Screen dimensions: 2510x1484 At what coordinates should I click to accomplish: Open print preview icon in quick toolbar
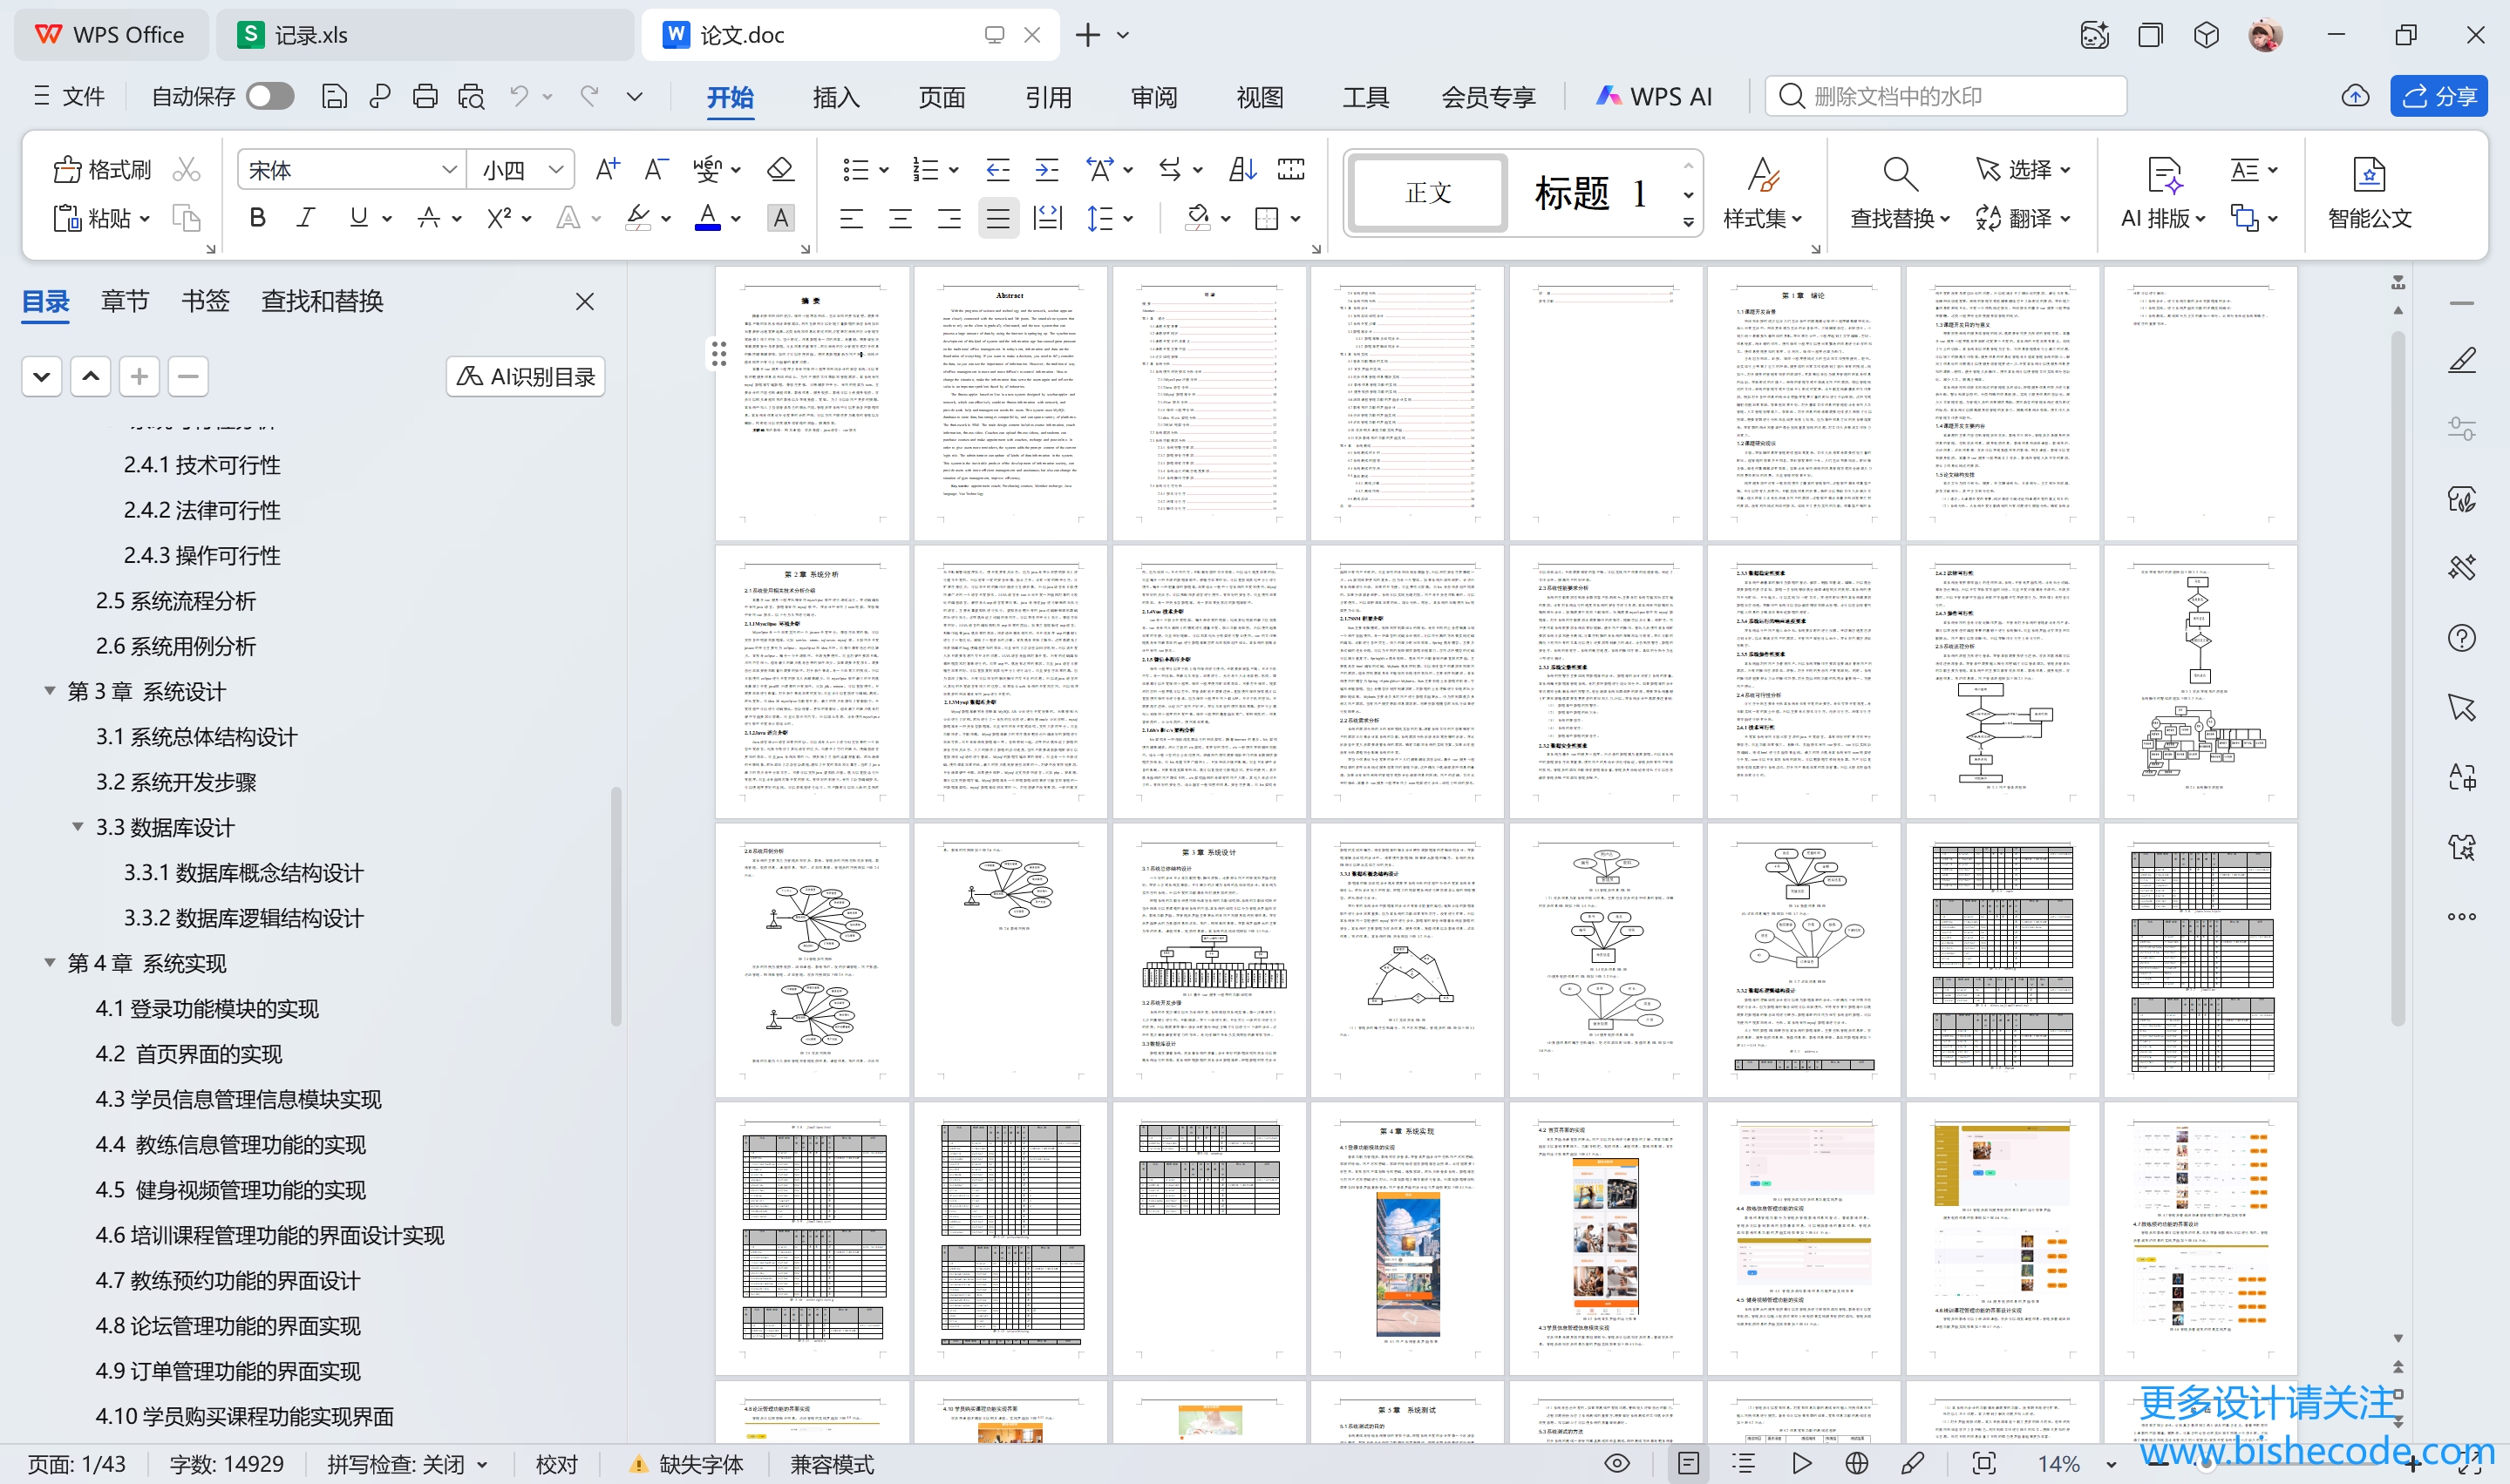pyautogui.click(x=471, y=96)
